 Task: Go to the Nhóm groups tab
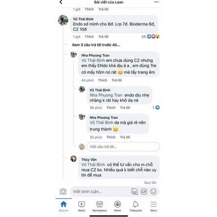tap(117, 206)
